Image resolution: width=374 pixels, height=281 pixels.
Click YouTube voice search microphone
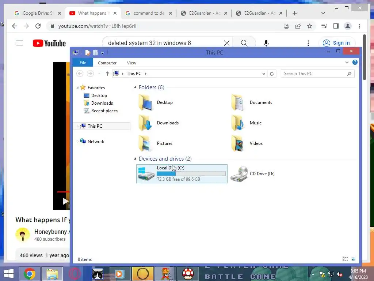coord(266,43)
